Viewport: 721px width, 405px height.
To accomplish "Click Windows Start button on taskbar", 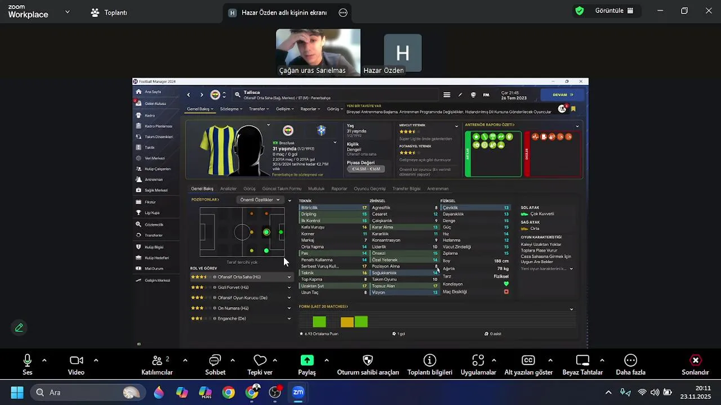I will (17, 392).
